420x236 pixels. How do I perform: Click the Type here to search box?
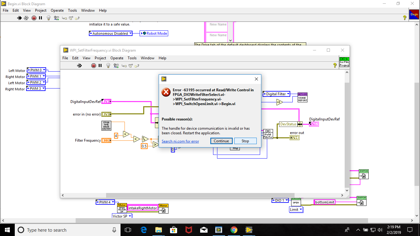point(68,230)
